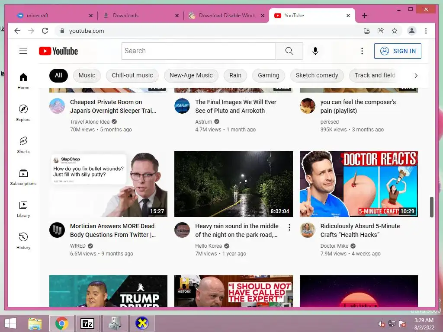Open a new Chrome tab
The height and width of the screenshot is (332, 443).
click(364, 16)
